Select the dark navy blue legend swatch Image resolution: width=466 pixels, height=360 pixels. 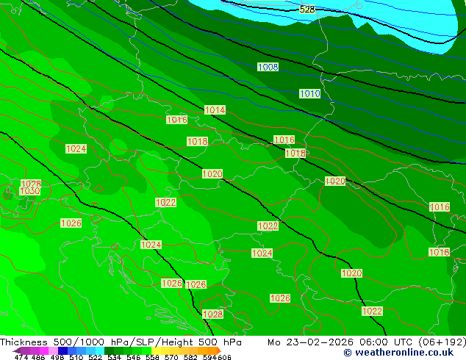tap(62, 350)
